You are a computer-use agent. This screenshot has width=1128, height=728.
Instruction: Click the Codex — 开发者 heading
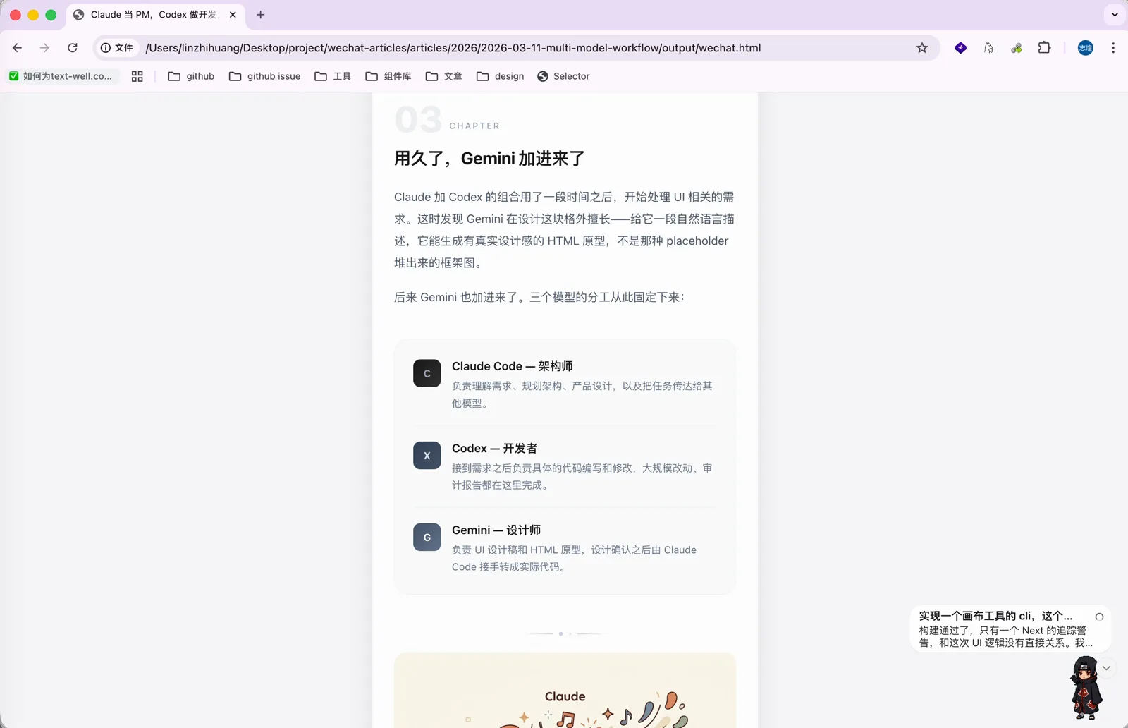click(x=495, y=449)
